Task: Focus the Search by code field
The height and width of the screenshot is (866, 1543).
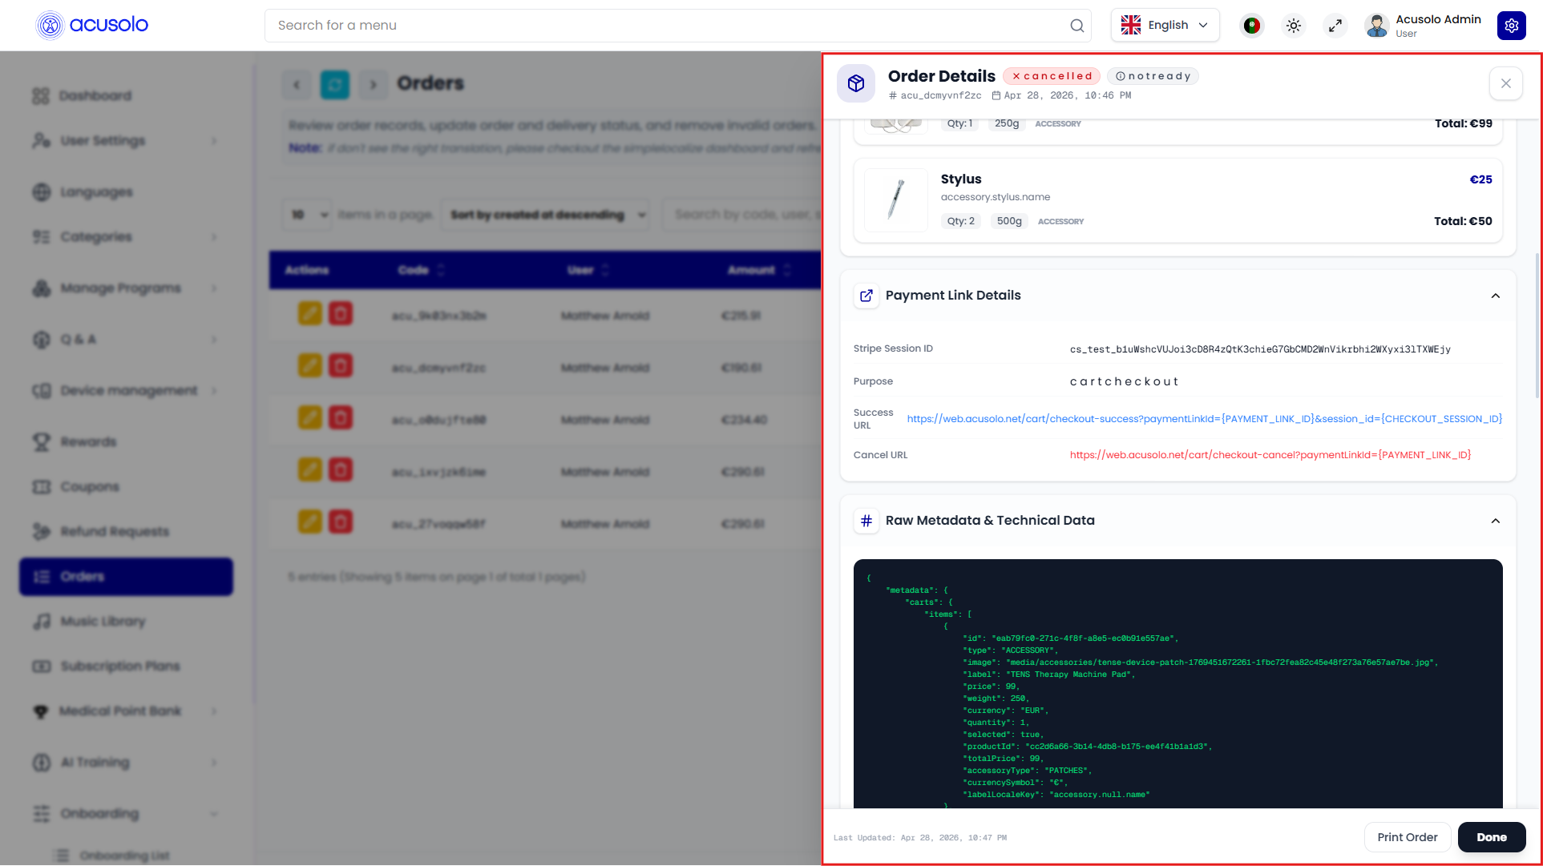Action: tap(741, 215)
